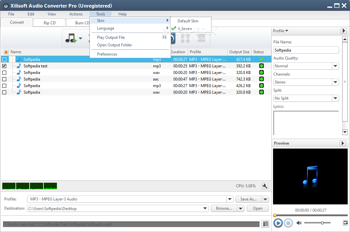Check the Softpedia 426.2 KB mp3 checkbox
This screenshot has height=232, width=350.
[4, 86]
